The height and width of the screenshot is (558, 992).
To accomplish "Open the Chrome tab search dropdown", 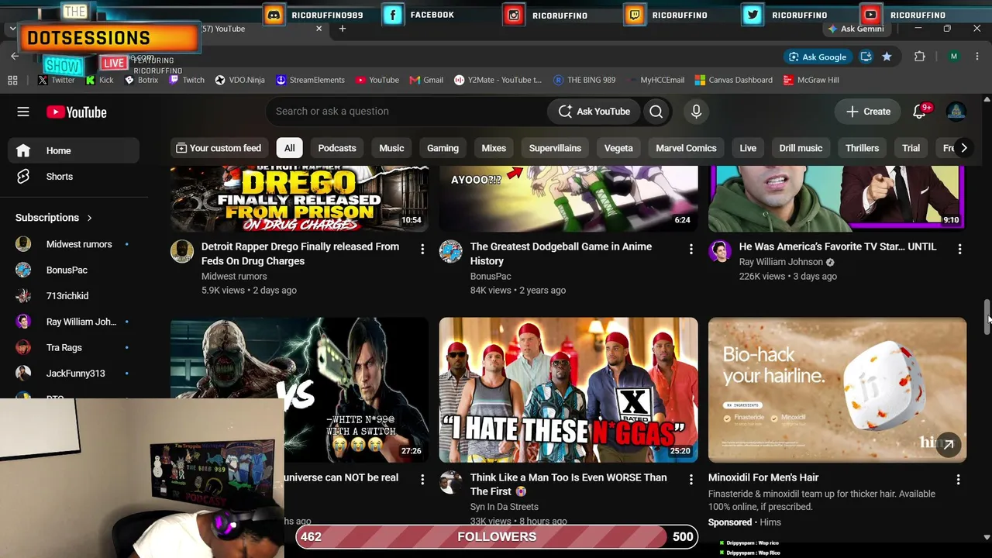I will 12,29.
